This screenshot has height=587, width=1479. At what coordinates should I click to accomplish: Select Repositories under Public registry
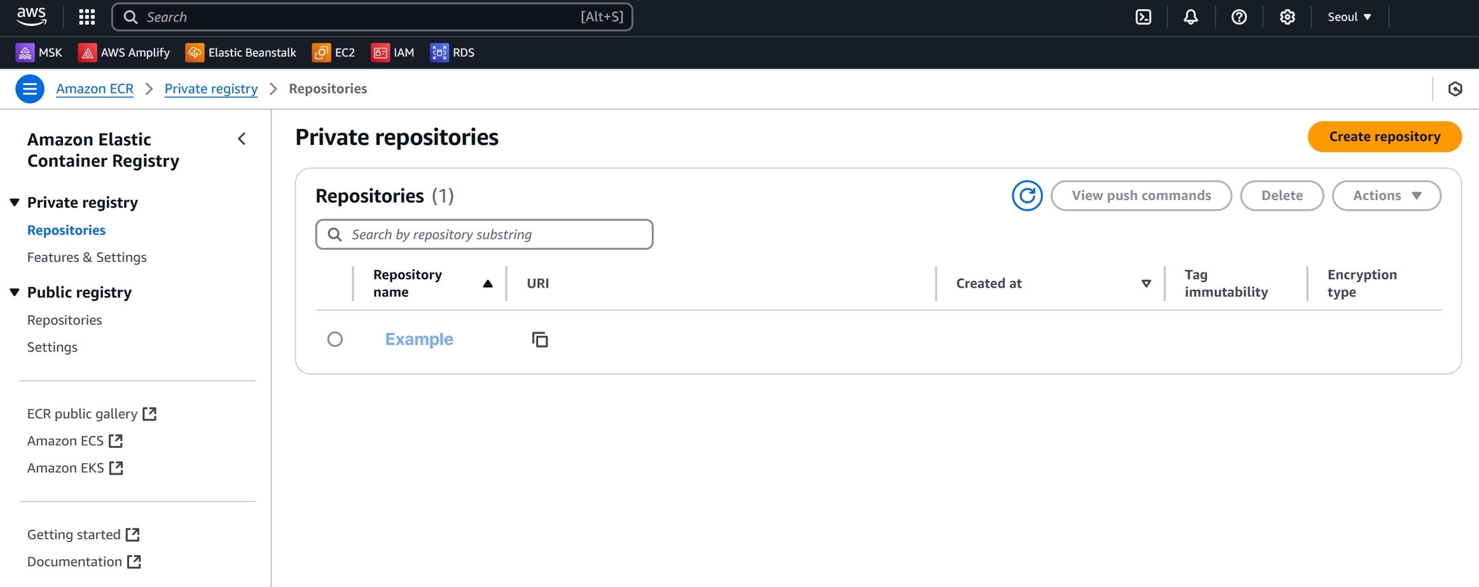point(64,320)
